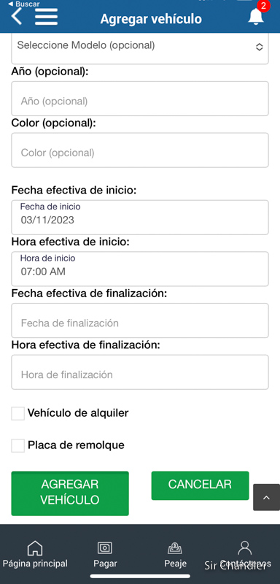Tap the back arrow icon
Viewport: 280px width, 584px height.
tap(17, 17)
